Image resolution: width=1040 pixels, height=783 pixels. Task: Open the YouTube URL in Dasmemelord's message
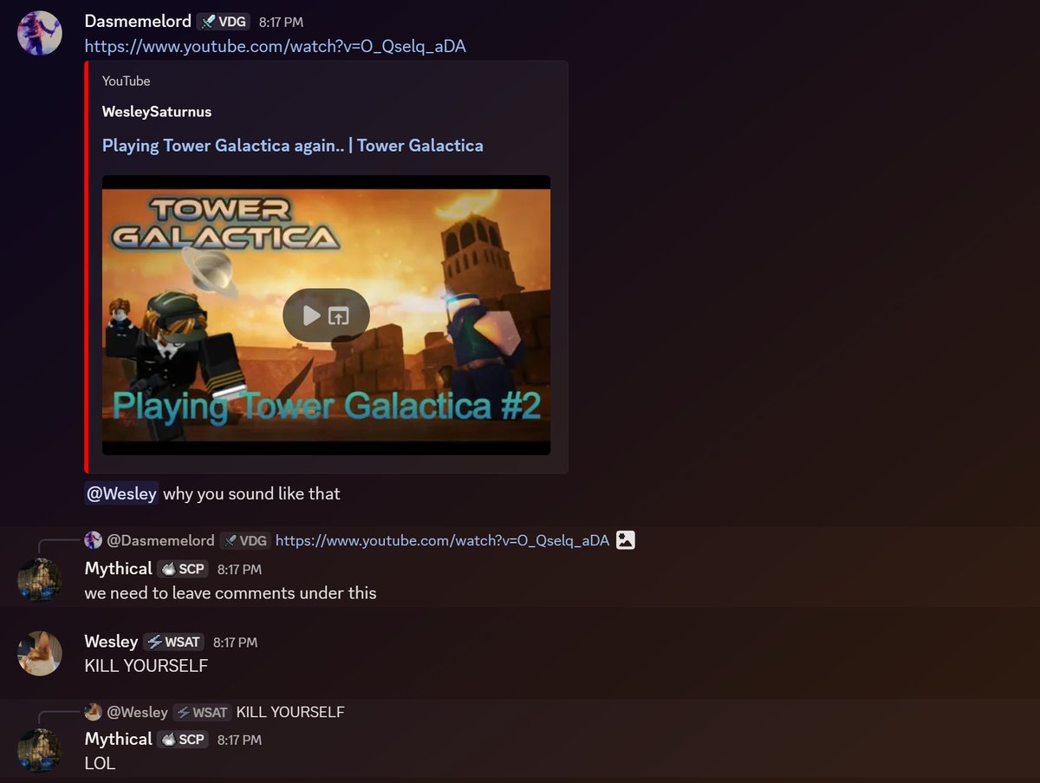[275, 46]
